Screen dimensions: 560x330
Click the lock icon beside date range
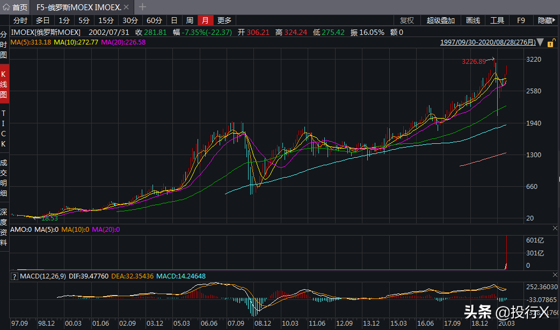pos(551,42)
